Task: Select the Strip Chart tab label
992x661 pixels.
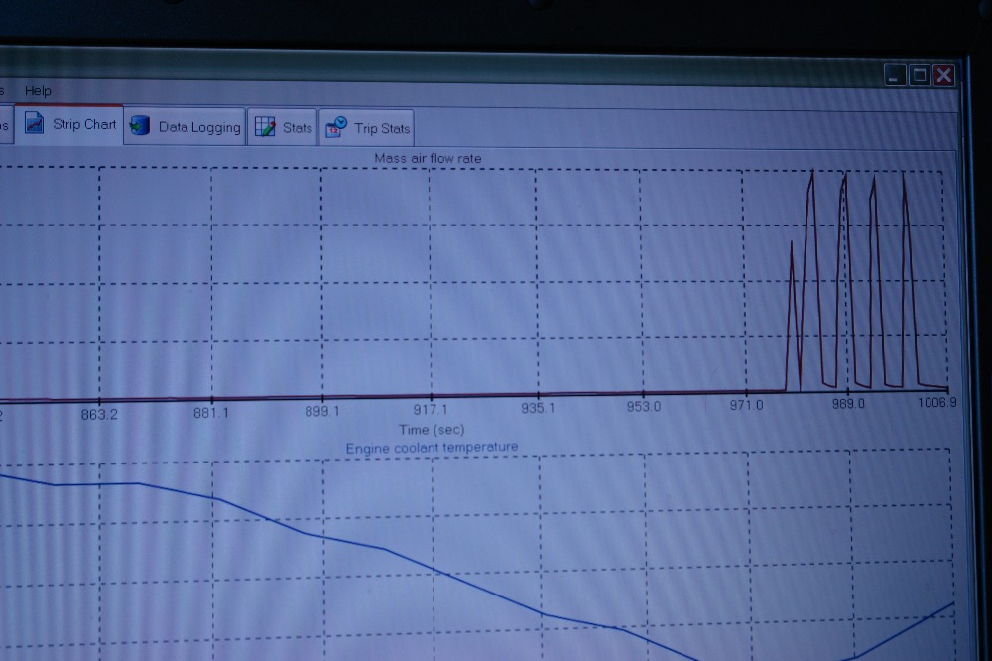Action: tap(84, 125)
